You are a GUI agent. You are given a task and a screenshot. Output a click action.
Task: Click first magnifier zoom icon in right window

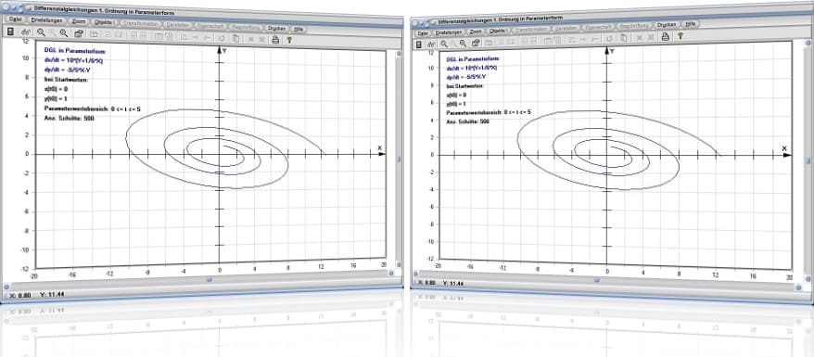point(444,44)
